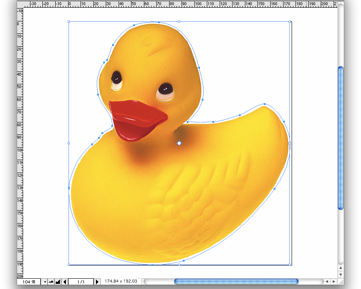
Task: Click the right-middle bounding box handle
Action: [290, 143]
